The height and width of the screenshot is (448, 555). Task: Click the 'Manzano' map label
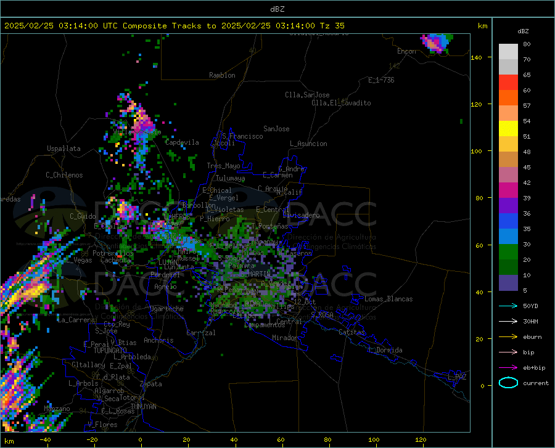pyautogui.click(x=57, y=409)
